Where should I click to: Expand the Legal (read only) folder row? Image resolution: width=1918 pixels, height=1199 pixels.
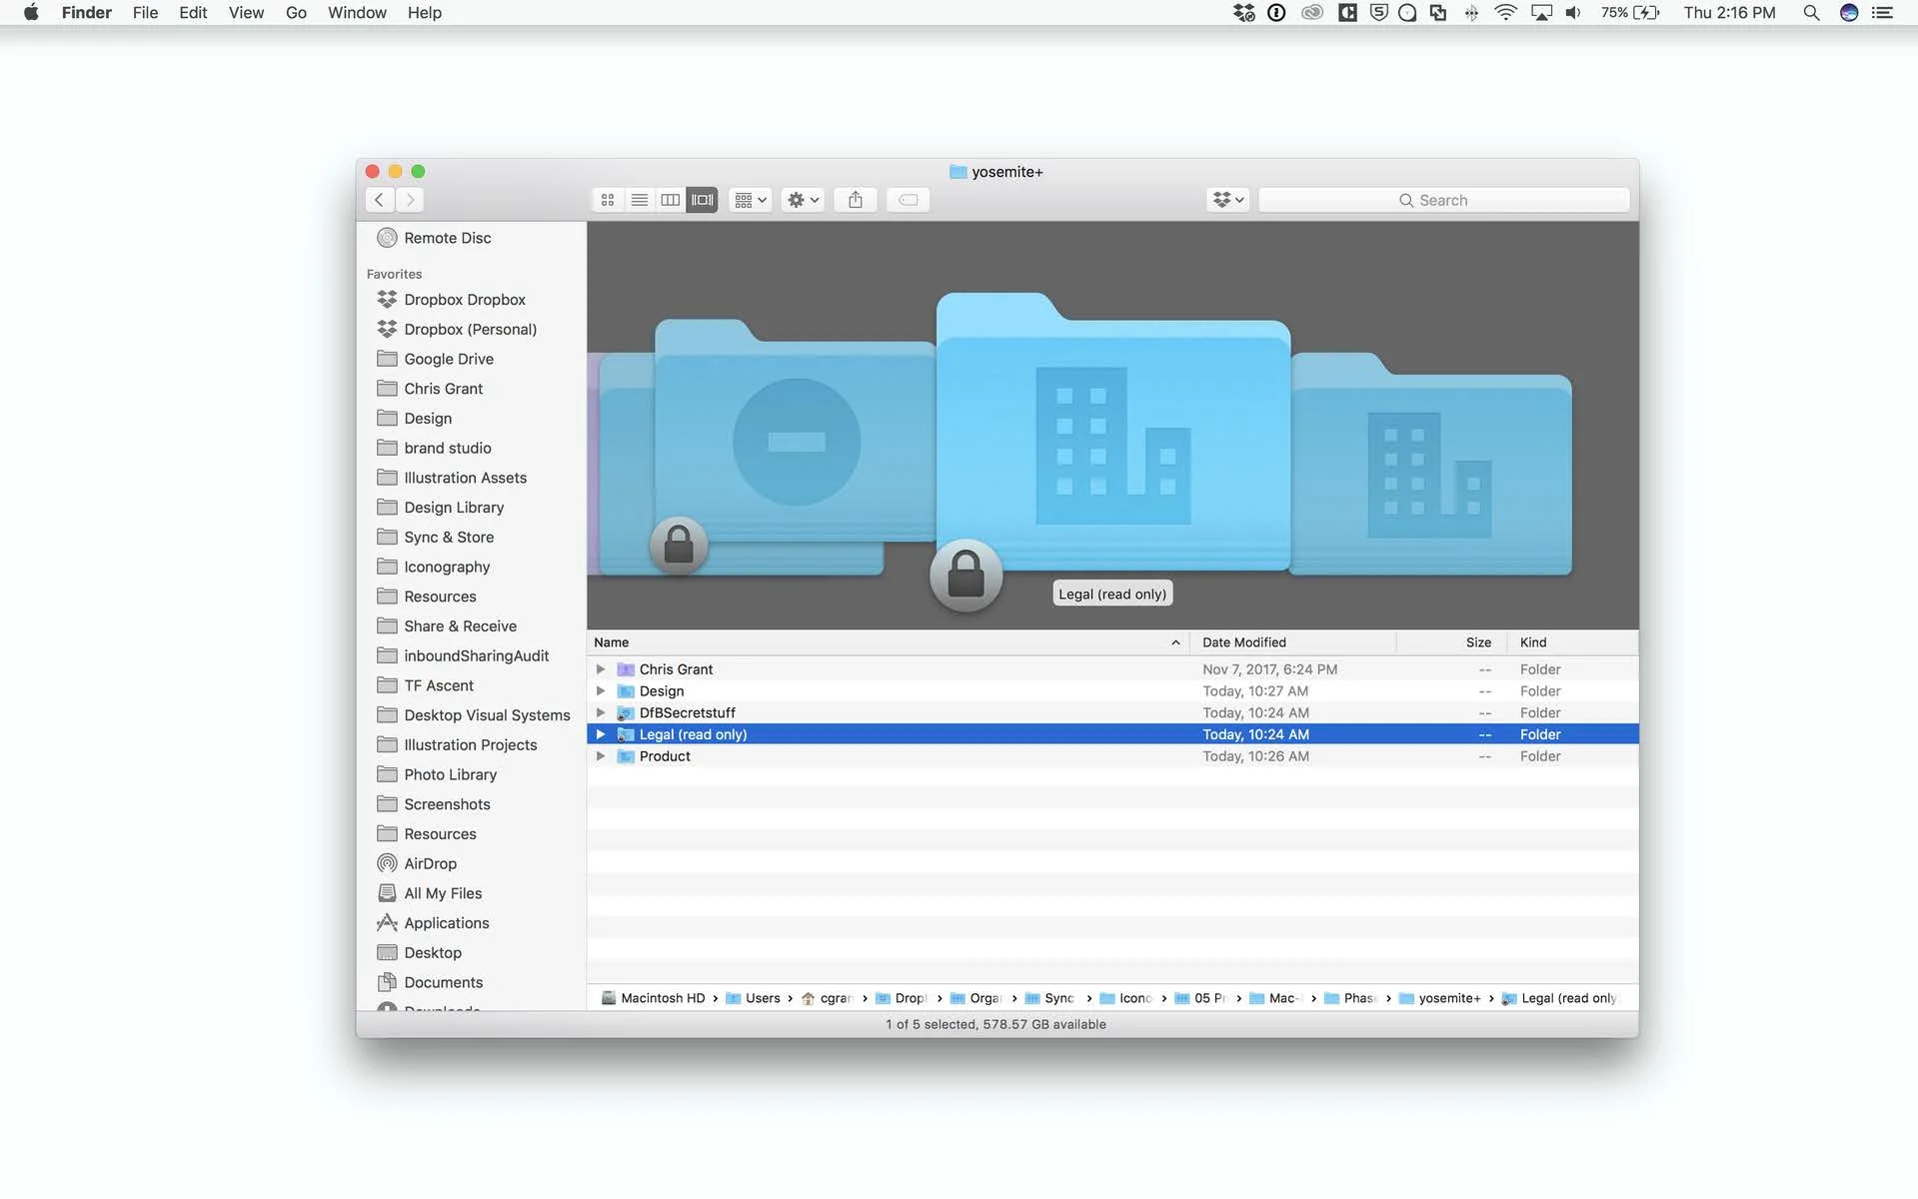pyautogui.click(x=601, y=734)
